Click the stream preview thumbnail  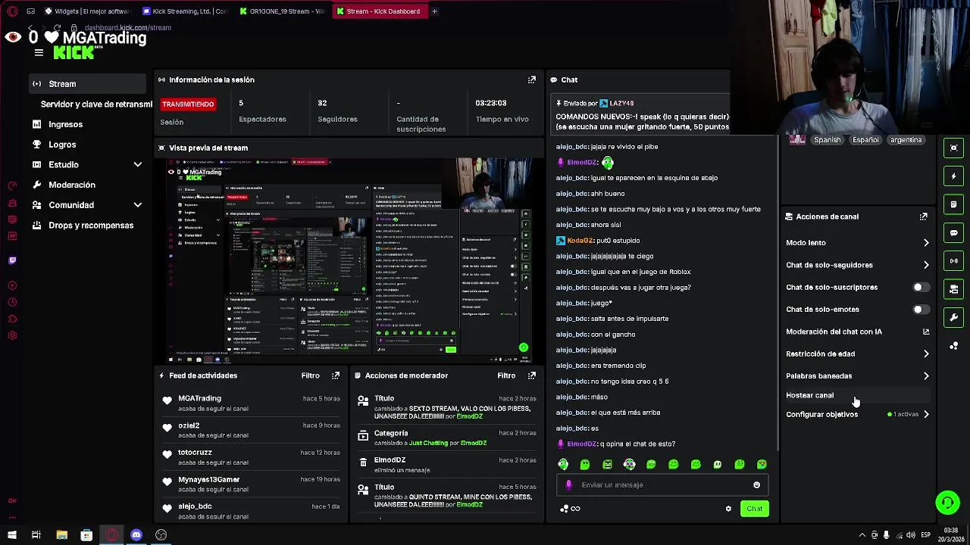click(x=349, y=260)
